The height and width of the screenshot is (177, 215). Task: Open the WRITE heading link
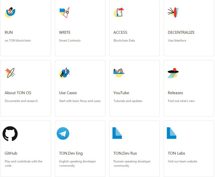(65, 32)
